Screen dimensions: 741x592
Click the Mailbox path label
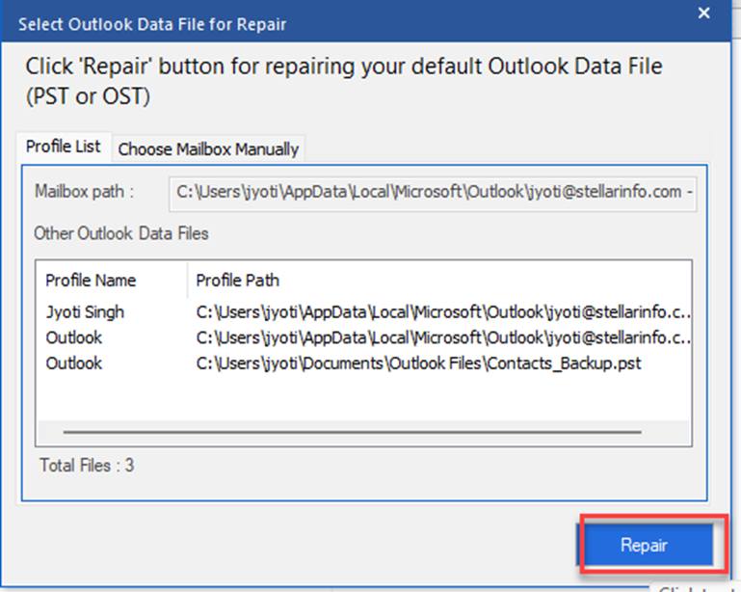84,191
